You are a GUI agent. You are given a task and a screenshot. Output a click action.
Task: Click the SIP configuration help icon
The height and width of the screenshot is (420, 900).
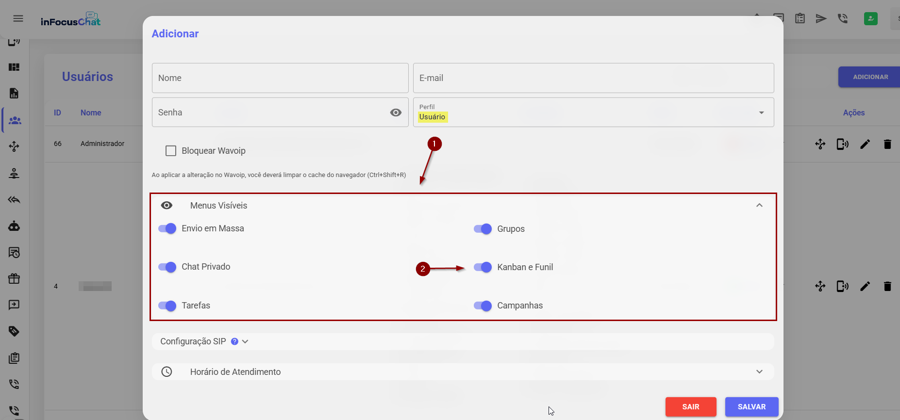(234, 341)
